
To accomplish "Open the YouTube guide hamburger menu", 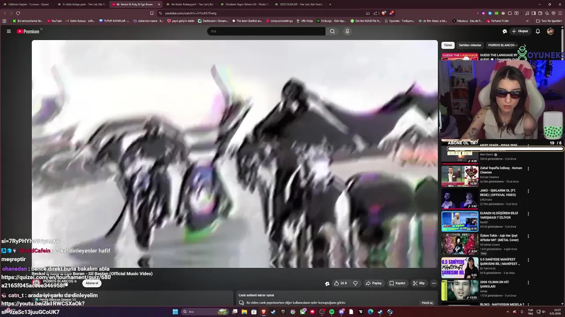I will 8,31.
